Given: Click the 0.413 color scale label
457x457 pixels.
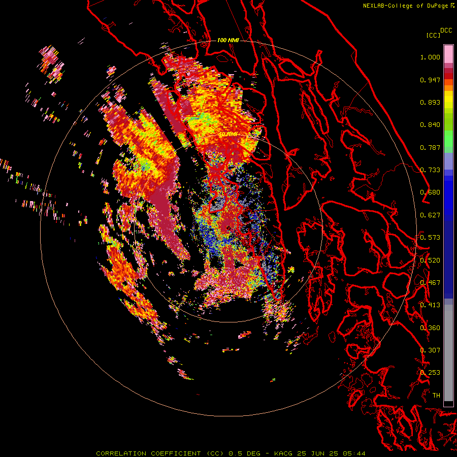Looking at the screenshot, I should point(430,305).
